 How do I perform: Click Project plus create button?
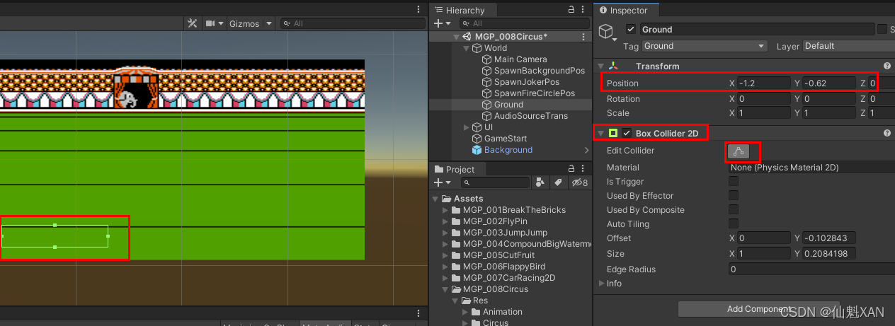point(441,182)
